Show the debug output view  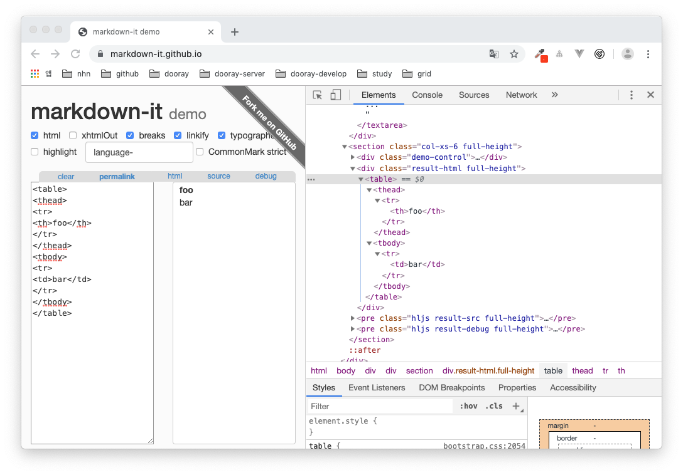[266, 176]
